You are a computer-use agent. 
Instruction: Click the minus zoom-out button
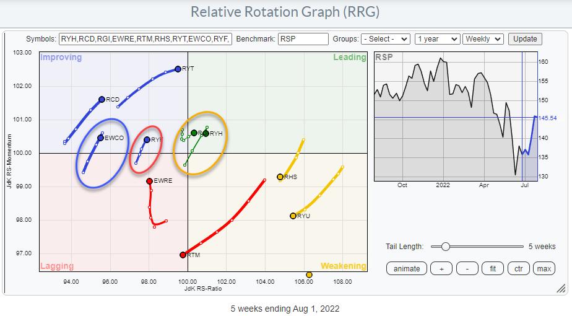point(467,268)
